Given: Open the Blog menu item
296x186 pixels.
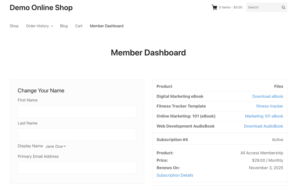Looking at the screenshot, I should (64, 26).
